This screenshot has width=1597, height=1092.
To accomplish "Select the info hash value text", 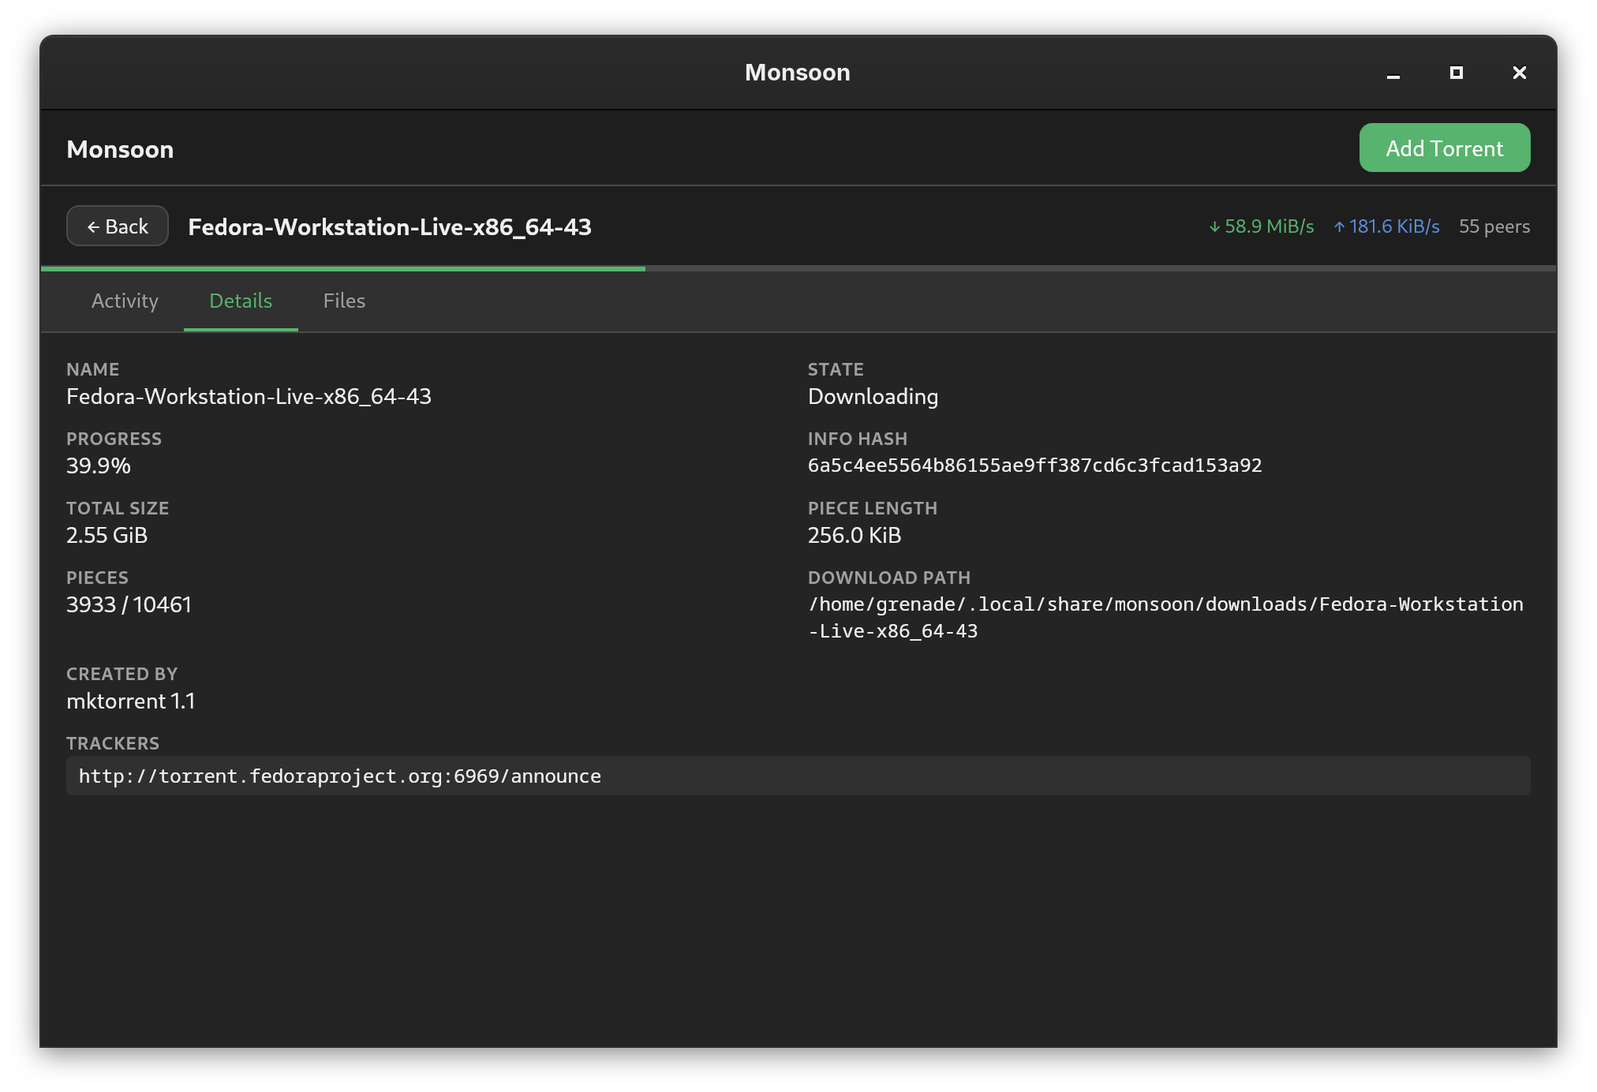I will coord(1034,465).
